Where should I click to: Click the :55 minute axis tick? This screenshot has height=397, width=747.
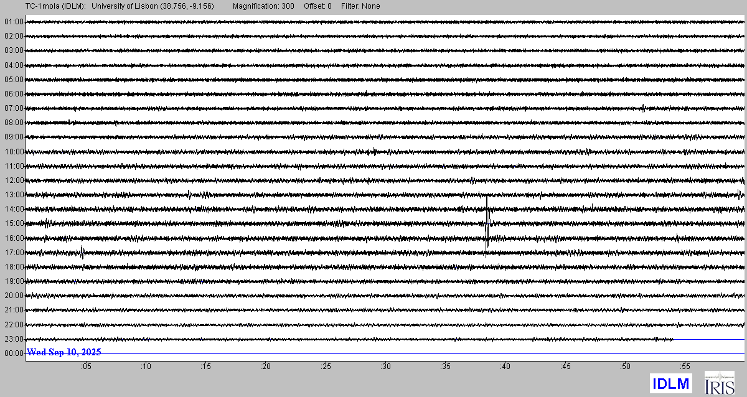[x=685, y=367]
